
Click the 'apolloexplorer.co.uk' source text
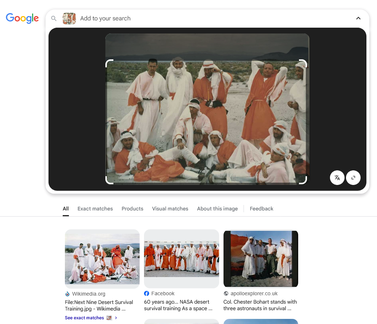click(x=254, y=293)
